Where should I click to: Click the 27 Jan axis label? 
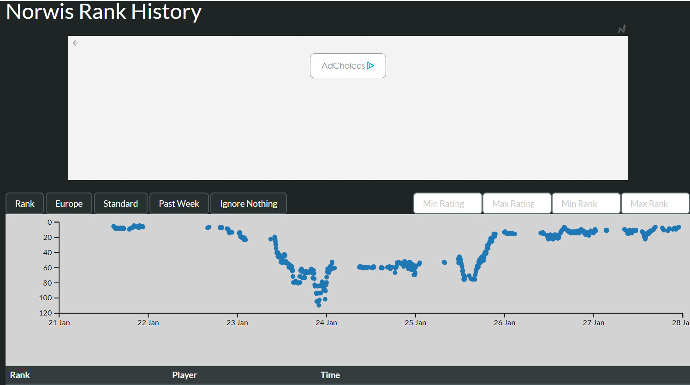[x=594, y=323]
